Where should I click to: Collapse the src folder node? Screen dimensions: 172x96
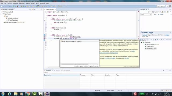click(3, 16)
